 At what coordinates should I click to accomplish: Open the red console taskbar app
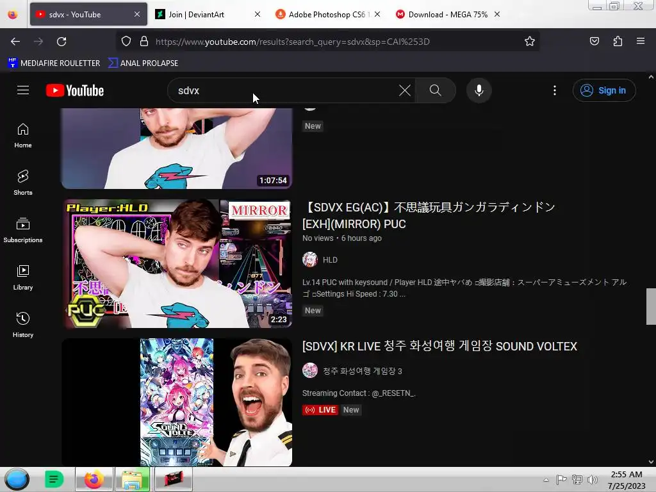pos(173,479)
